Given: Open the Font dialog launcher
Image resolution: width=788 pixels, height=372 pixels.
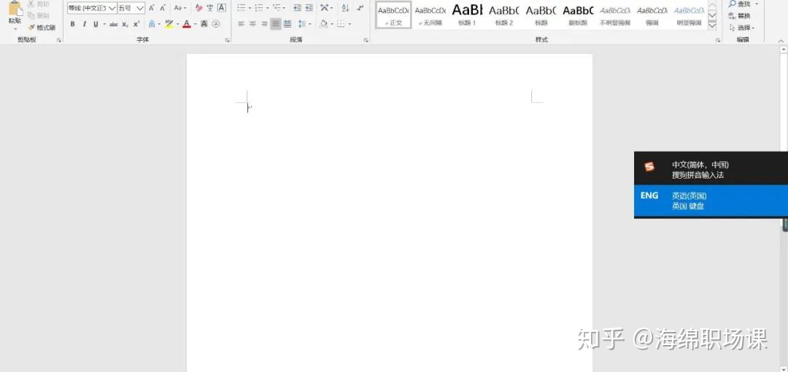Looking at the screenshot, I should click(227, 39).
